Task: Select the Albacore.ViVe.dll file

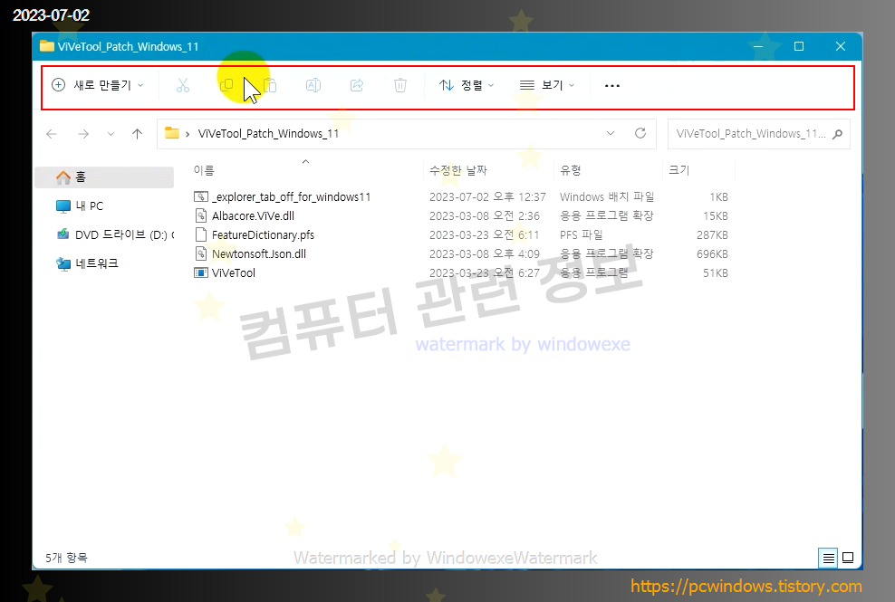Action: (253, 215)
